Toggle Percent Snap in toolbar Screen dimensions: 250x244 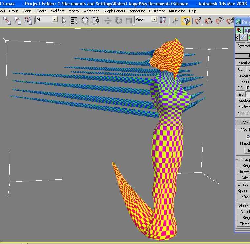pos(219,21)
